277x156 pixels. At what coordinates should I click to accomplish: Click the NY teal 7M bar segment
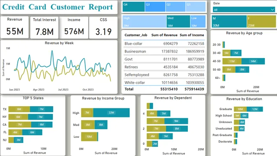[x=40, y=117]
